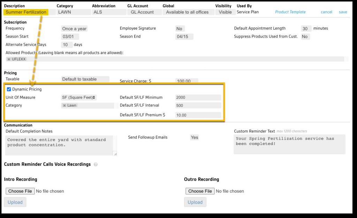Edit the Summer Fertilization description field

click(x=26, y=12)
